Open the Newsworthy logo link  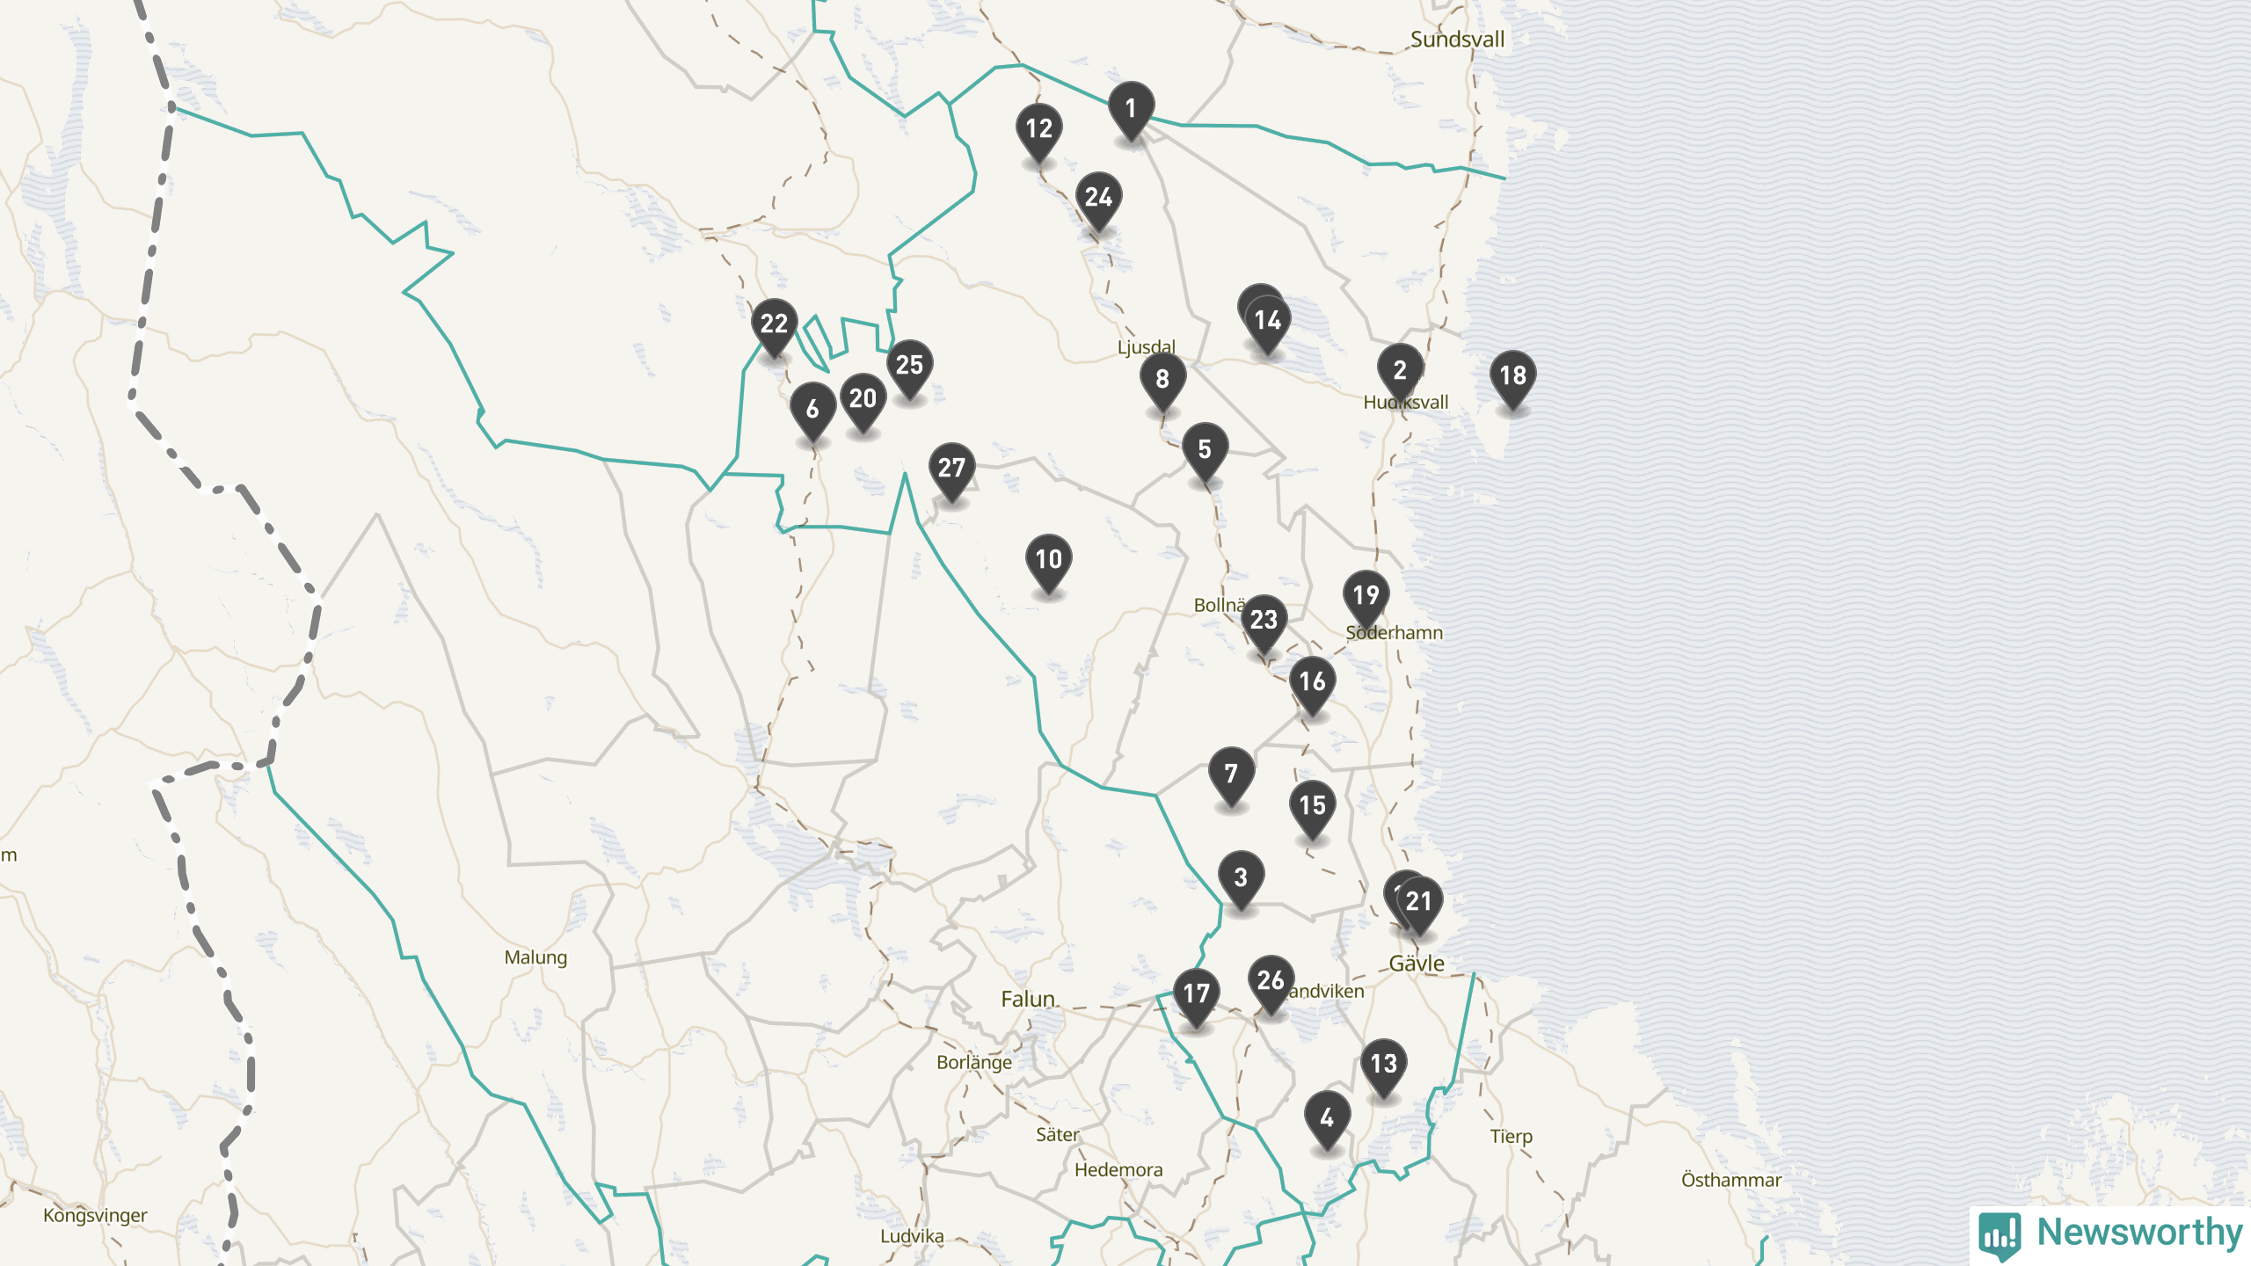click(x=2110, y=1233)
